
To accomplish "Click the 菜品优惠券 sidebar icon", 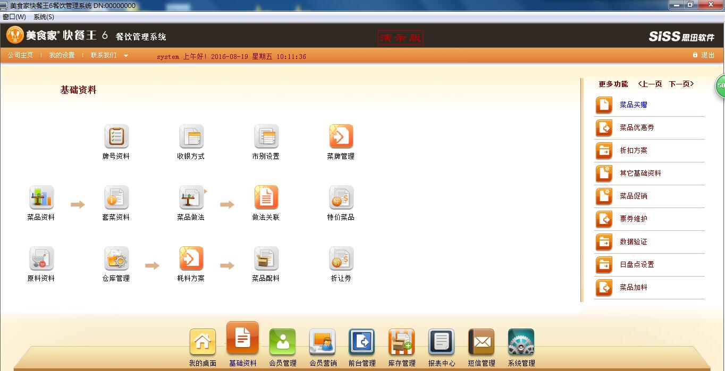I will [x=604, y=128].
